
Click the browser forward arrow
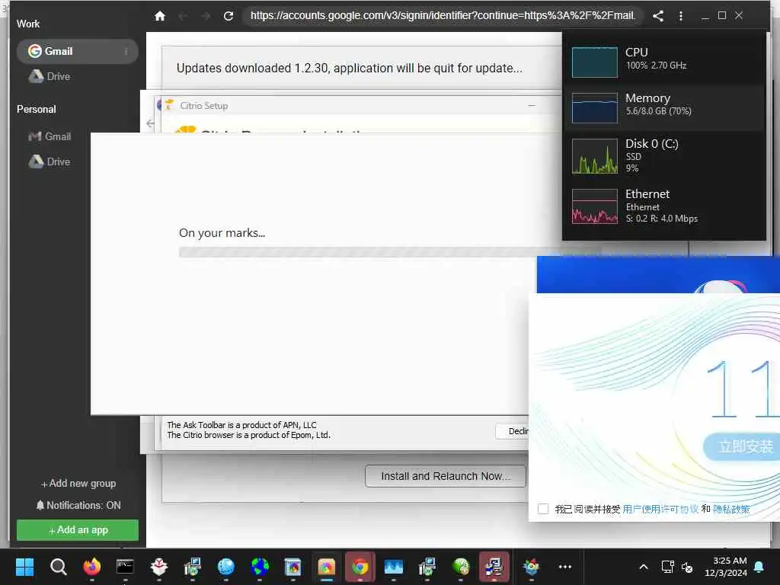click(x=206, y=16)
